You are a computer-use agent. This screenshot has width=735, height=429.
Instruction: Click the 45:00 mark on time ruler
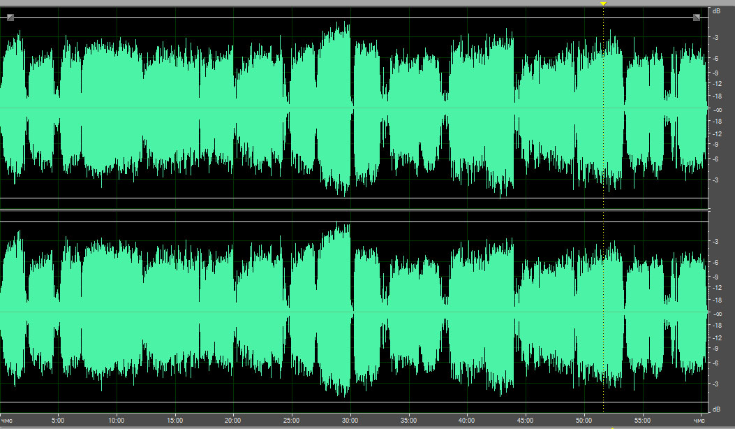525,421
